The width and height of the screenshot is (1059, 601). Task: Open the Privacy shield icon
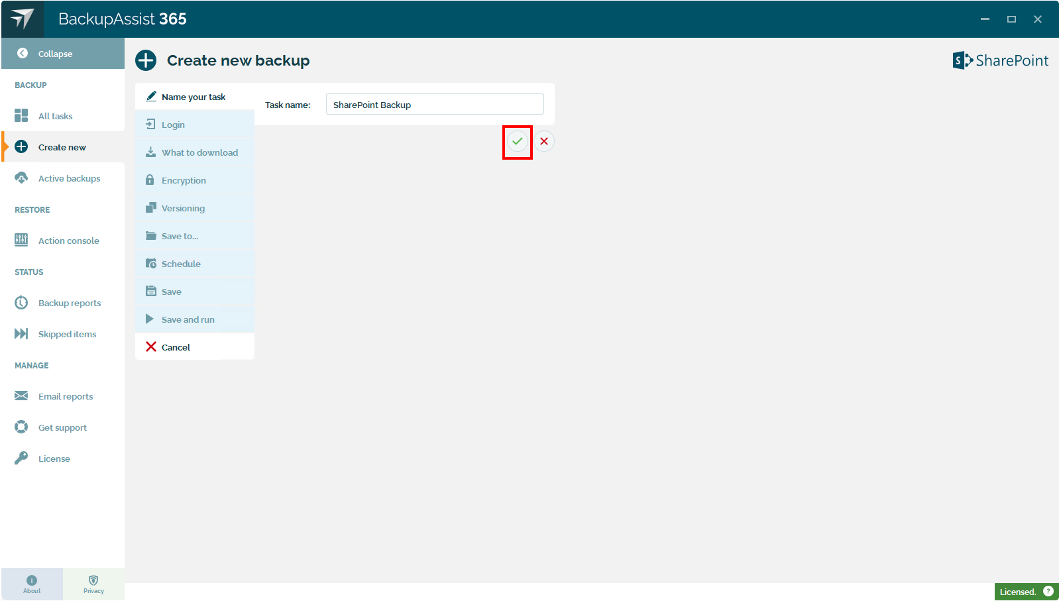[93, 580]
